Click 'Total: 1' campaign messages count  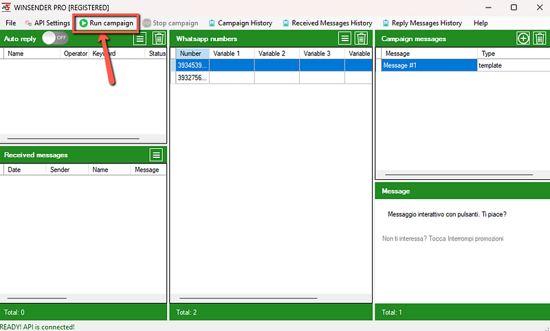coord(392,312)
